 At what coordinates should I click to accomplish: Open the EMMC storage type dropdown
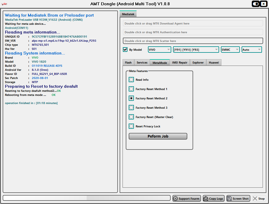230,50
